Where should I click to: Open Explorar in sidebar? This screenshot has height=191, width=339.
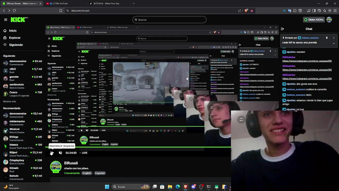pos(12,38)
